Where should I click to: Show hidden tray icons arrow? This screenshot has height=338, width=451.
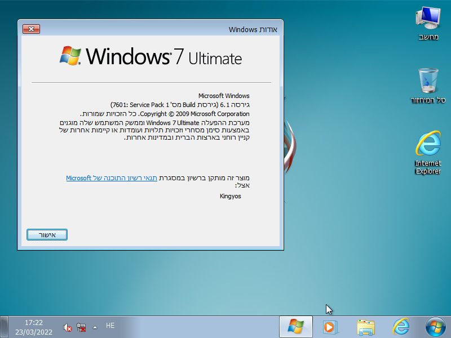click(95, 327)
